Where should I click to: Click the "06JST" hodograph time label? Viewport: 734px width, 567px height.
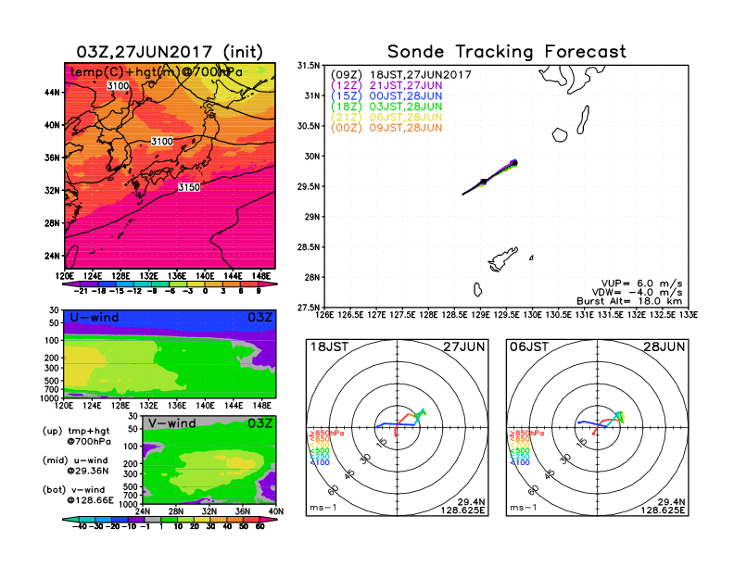click(529, 346)
